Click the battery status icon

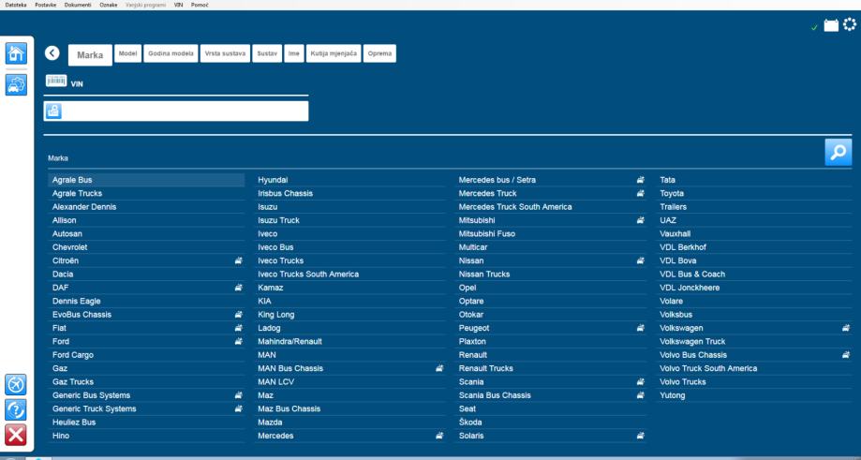click(831, 25)
